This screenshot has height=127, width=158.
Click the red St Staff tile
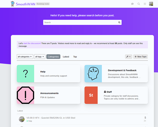point(91,95)
